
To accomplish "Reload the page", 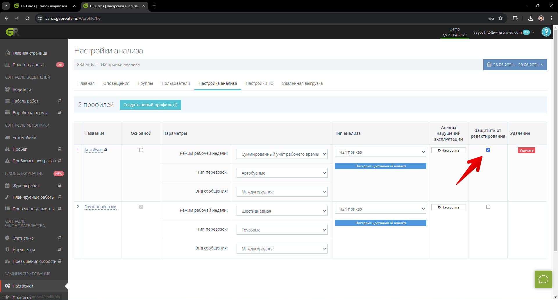I will (27, 18).
